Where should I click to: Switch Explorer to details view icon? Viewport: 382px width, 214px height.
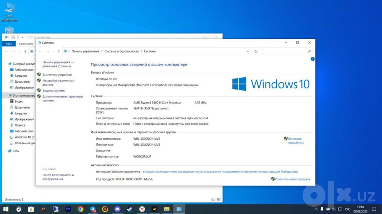click(213, 200)
